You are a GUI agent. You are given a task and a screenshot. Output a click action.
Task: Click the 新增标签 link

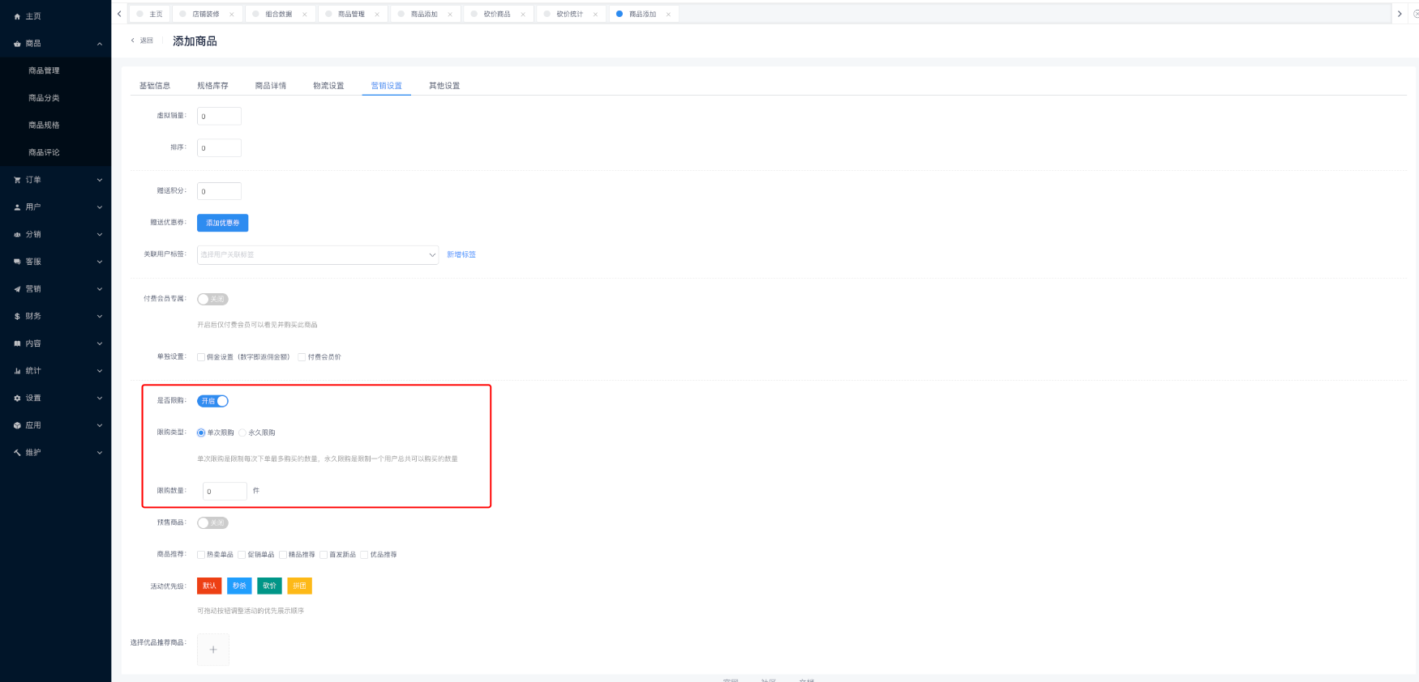(x=461, y=254)
